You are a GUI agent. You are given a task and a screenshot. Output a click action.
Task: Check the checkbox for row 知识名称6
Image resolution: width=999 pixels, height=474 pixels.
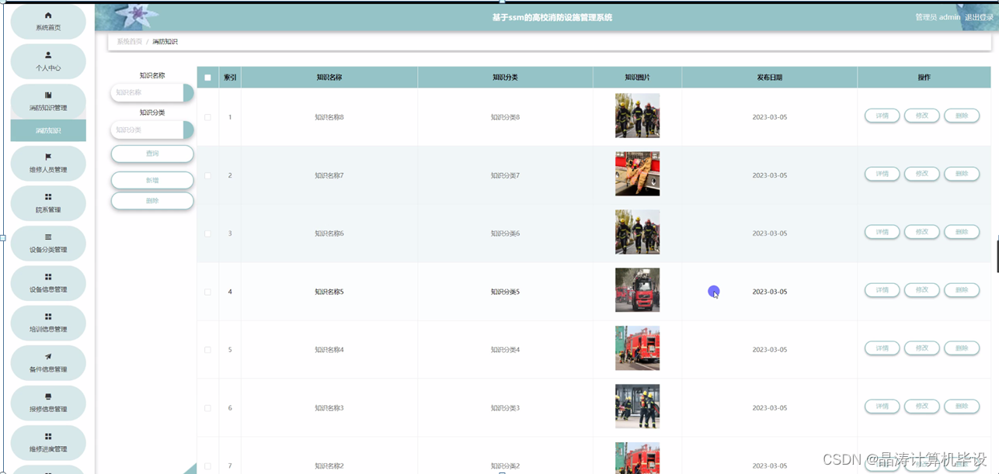[x=207, y=234]
